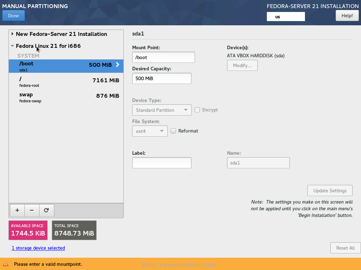361x270 pixels.
Task: Click the Total Space 8748.73 MiB box
Action: [x=74, y=230]
